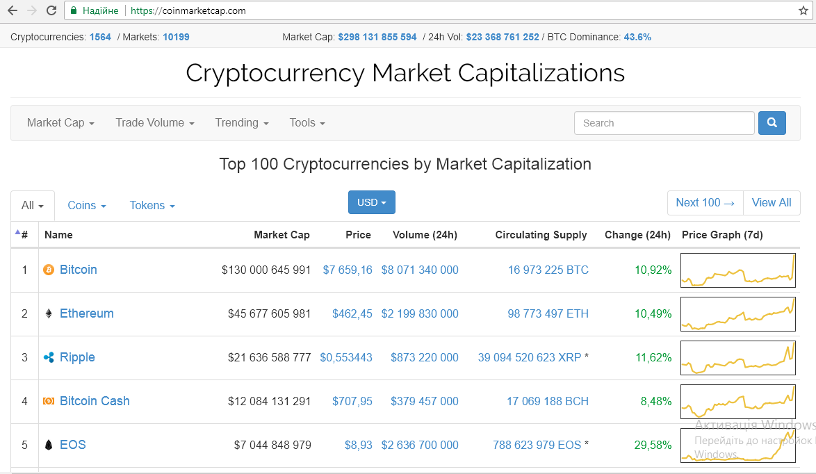Open the Trending dropdown menu
Image resolution: width=816 pixels, height=474 pixels.
[242, 123]
